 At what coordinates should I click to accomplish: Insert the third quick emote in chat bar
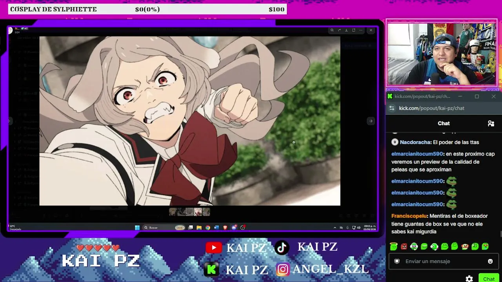click(414, 246)
